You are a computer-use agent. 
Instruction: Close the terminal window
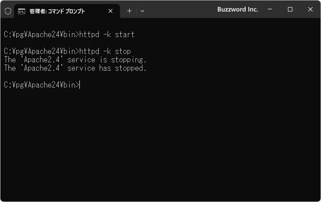coord(310,9)
